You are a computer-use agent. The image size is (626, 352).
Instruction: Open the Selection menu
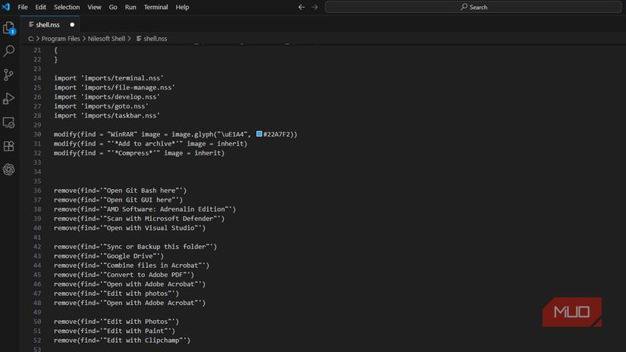67,7
